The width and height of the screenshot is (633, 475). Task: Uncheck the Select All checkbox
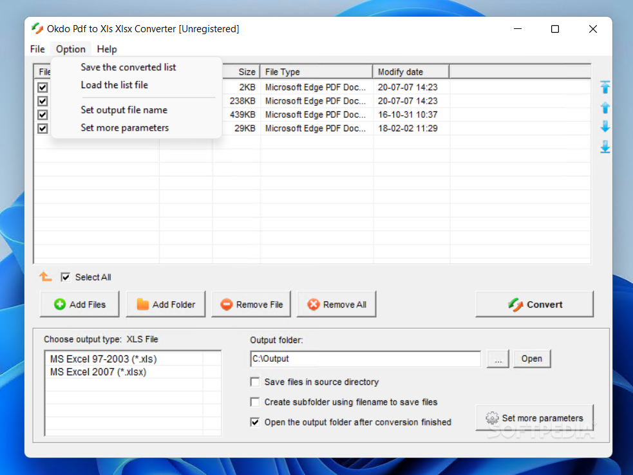[66, 277]
